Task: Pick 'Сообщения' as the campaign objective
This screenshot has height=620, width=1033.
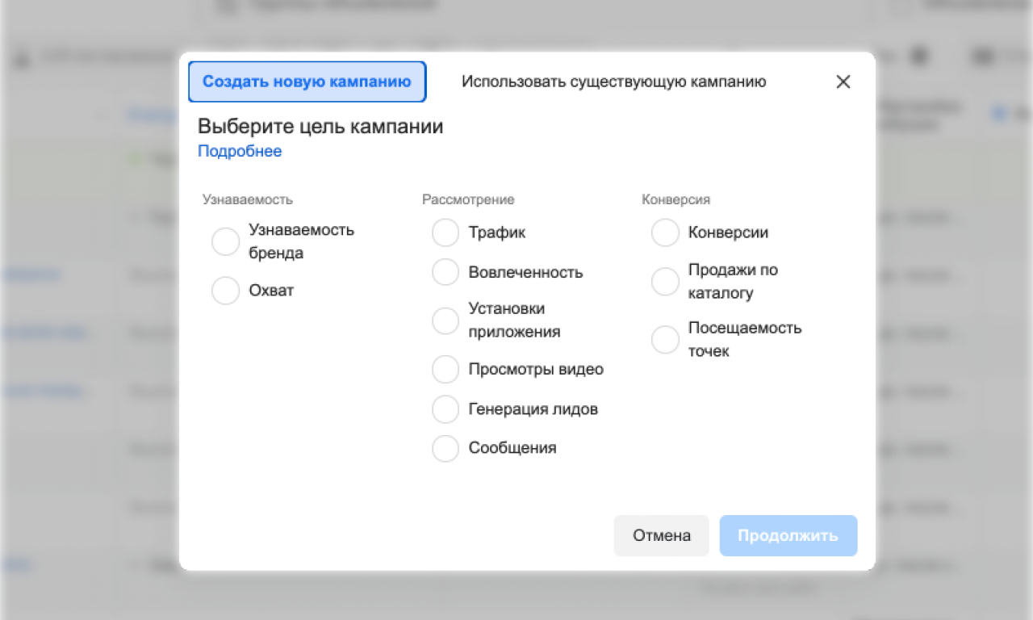Action: click(445, 448)
